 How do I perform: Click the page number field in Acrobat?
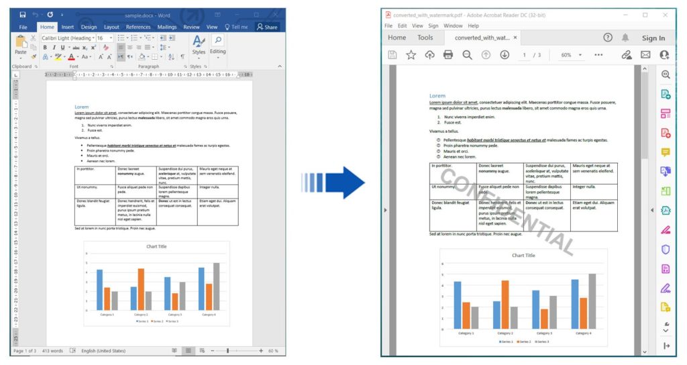[x=525, y=55]
